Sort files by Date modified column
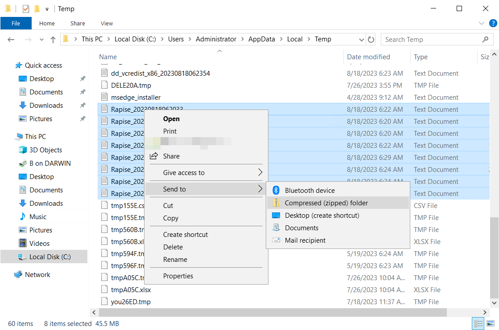 [368, 57]
